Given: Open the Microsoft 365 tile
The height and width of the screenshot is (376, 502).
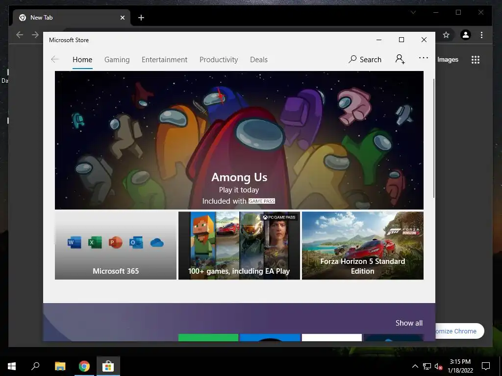Looking at the screenshot, I should click(116, 246).
